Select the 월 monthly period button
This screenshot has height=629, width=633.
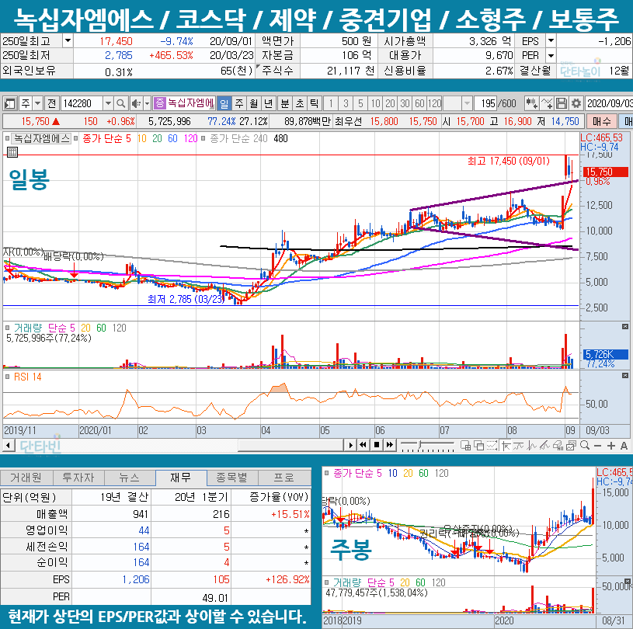tap(253, 104)
